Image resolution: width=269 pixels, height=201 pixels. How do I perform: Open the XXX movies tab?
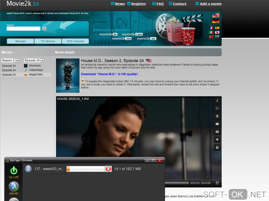point(75,41)
